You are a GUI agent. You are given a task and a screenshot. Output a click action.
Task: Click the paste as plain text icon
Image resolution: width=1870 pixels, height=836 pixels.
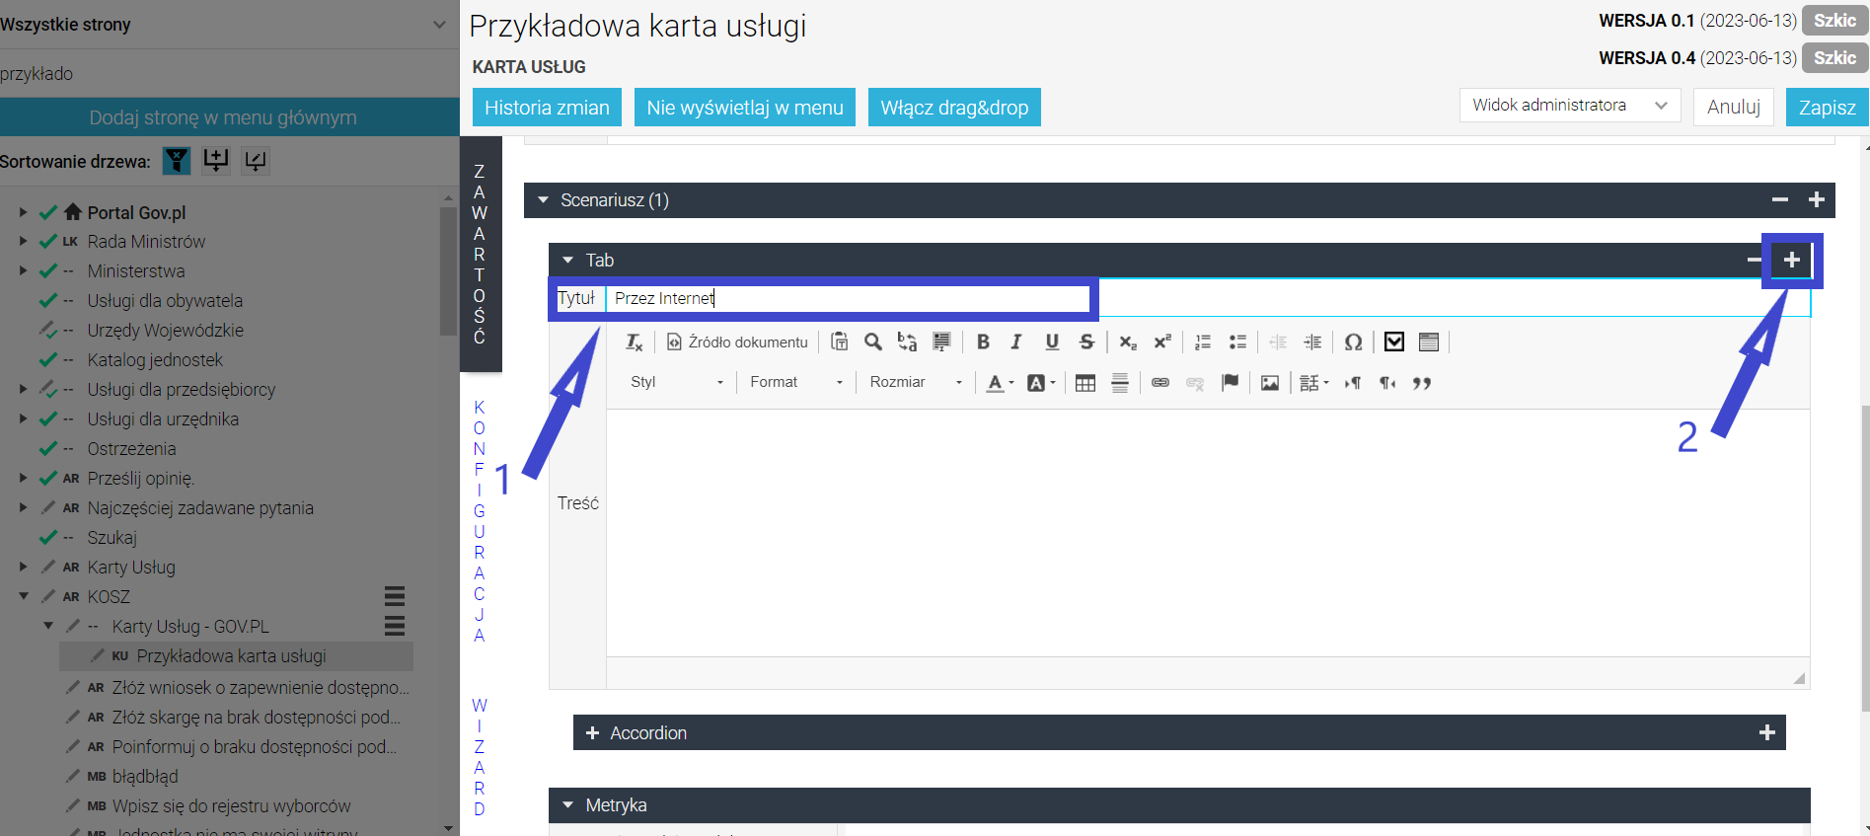[839, 342]
